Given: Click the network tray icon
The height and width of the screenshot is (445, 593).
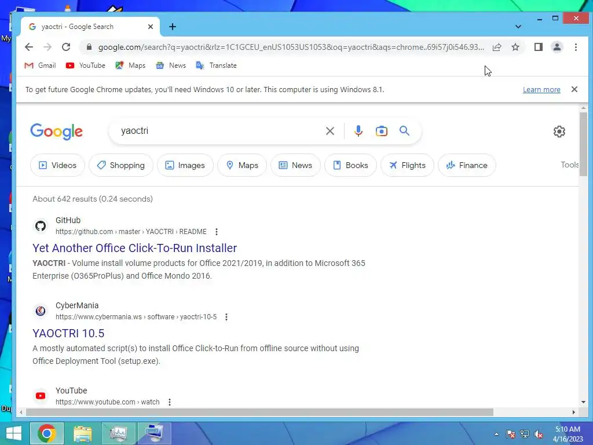Looking at the screenshot, I should point(525,434).
